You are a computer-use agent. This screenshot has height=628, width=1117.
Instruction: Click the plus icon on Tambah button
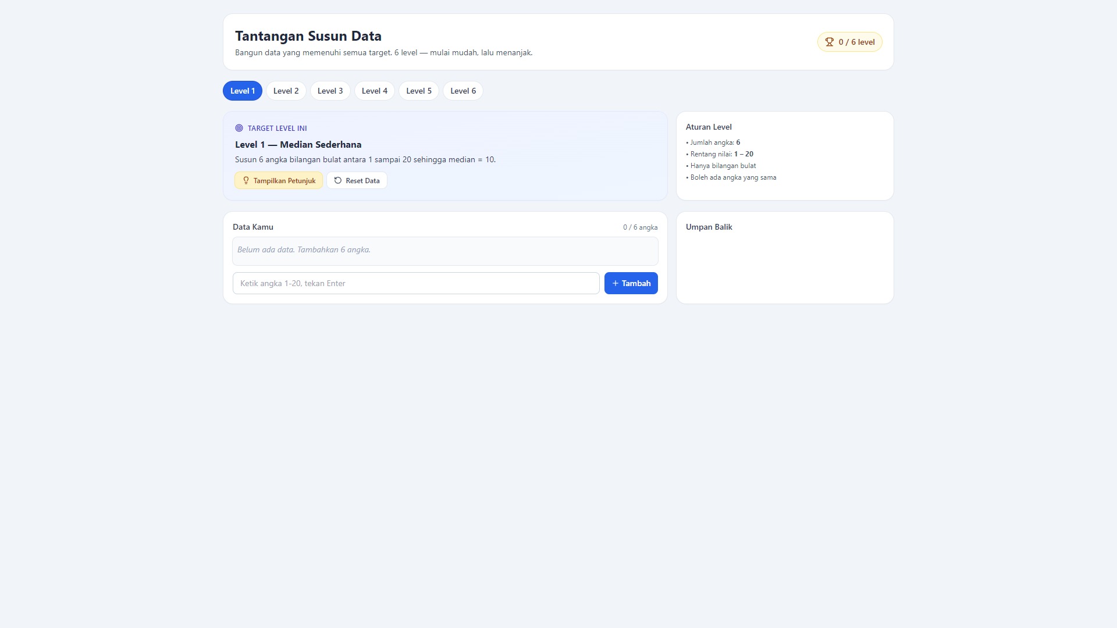point(616,283)
